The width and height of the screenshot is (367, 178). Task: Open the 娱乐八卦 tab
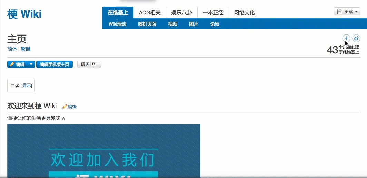pos(182,13)
